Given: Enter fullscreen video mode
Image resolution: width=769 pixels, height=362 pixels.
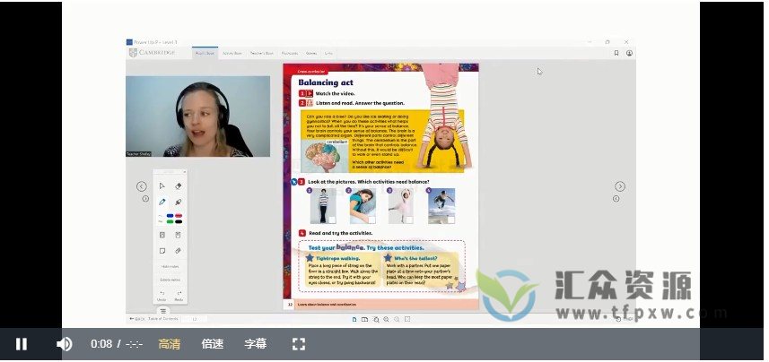Looking at the screenshot, I should tap(299, 344).
